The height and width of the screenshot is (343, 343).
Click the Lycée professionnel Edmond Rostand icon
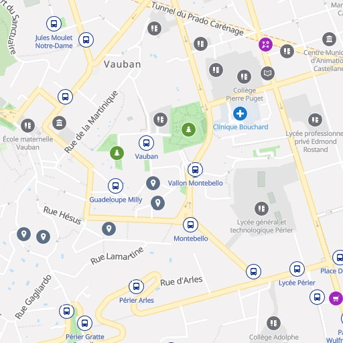(315, 120)
